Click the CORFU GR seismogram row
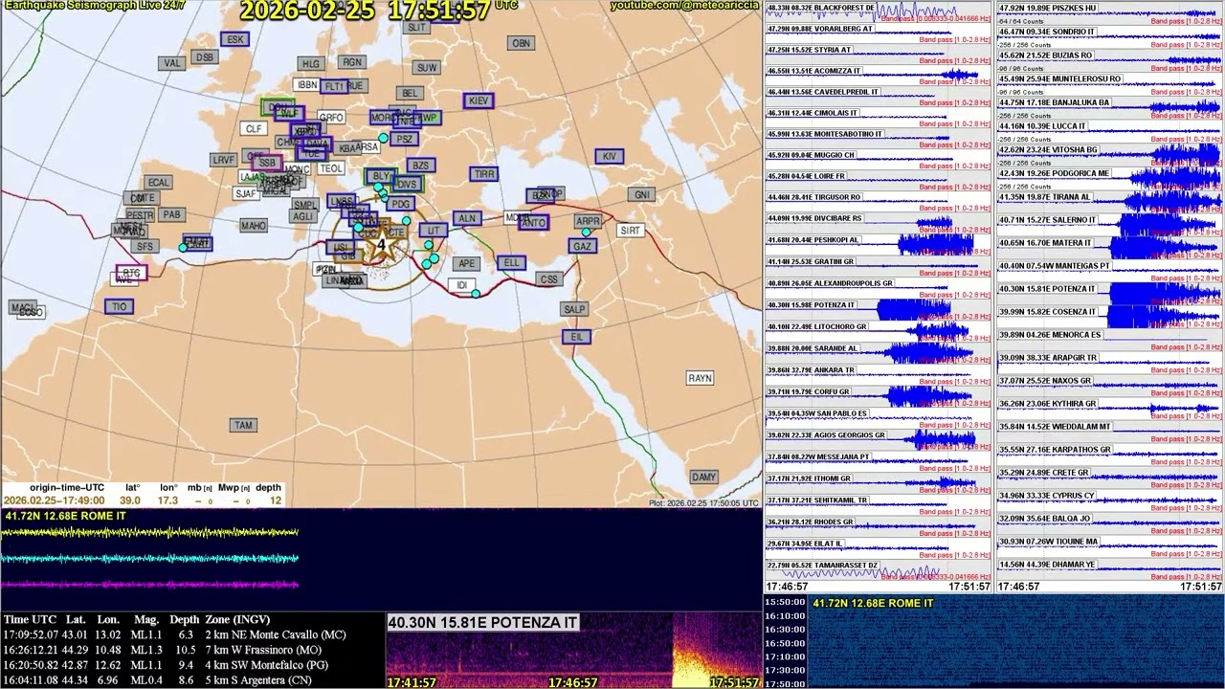The image size is (1225, 689). pyautogui.click(x=879, y=395)
